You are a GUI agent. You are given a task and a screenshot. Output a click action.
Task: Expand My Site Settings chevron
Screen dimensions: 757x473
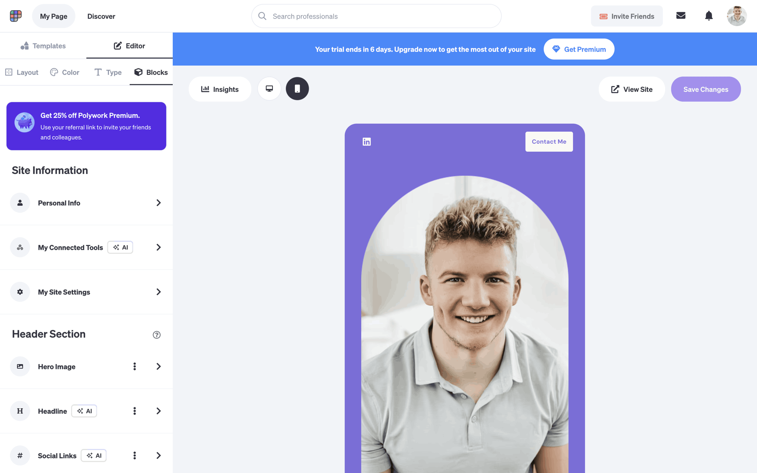[x=158, y=292]
